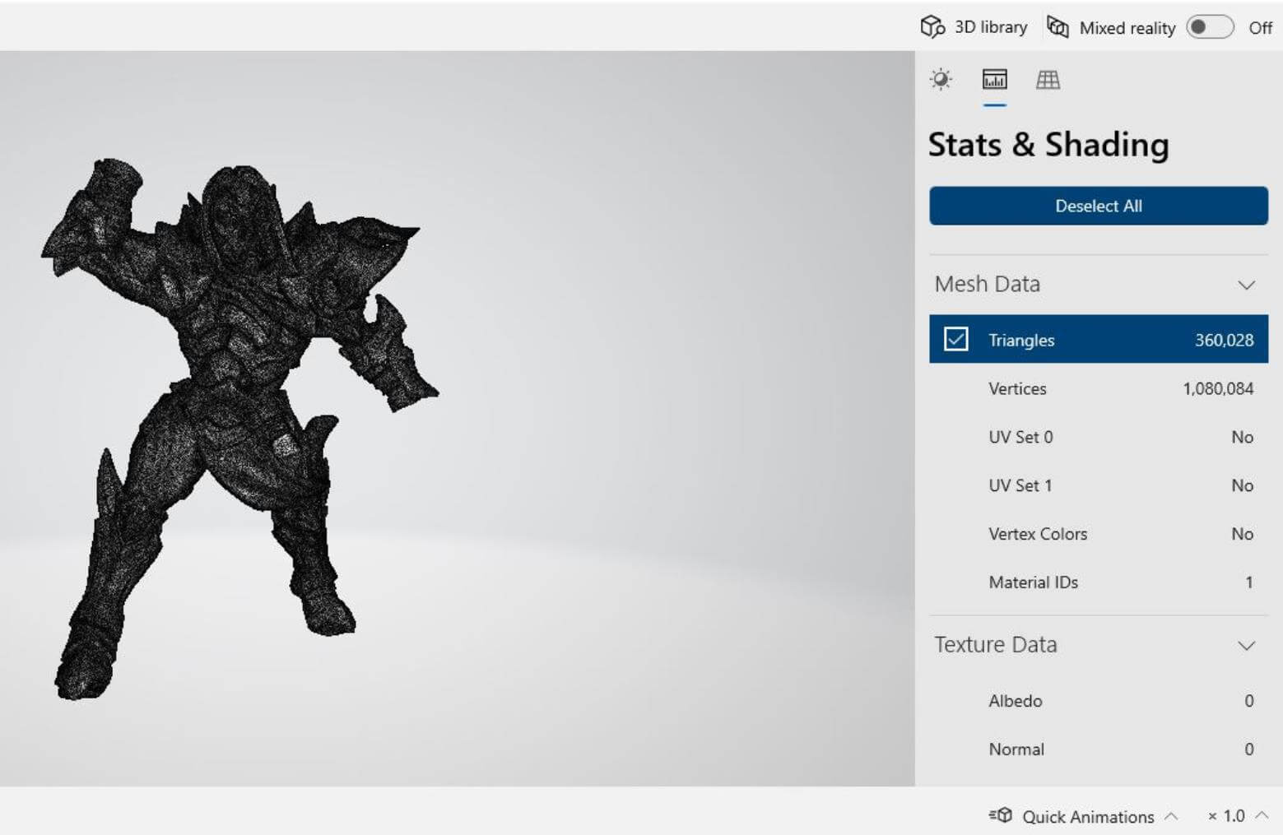
Task: Select the Material IDs row
Action: tap(1098, 582)
